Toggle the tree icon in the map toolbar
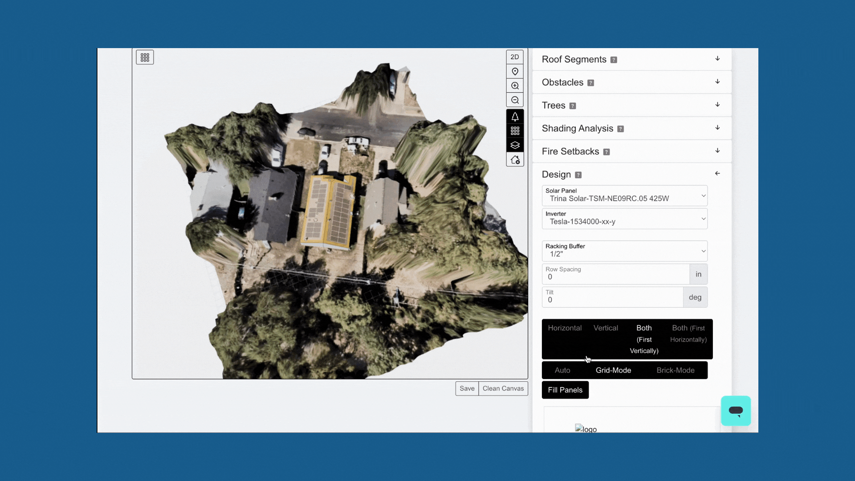Image resolution: width=855 pixels, height=481 pixels. point(515,117)
